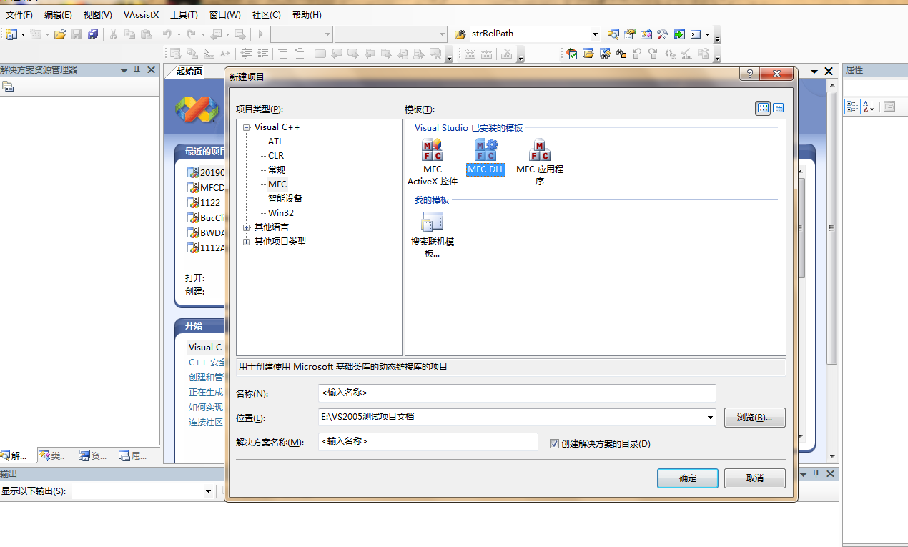This screenshot has width=908, height=547.
Task: Toggle Alphabetical sort in 属性 panel
Action: click(x=868, y=106)
